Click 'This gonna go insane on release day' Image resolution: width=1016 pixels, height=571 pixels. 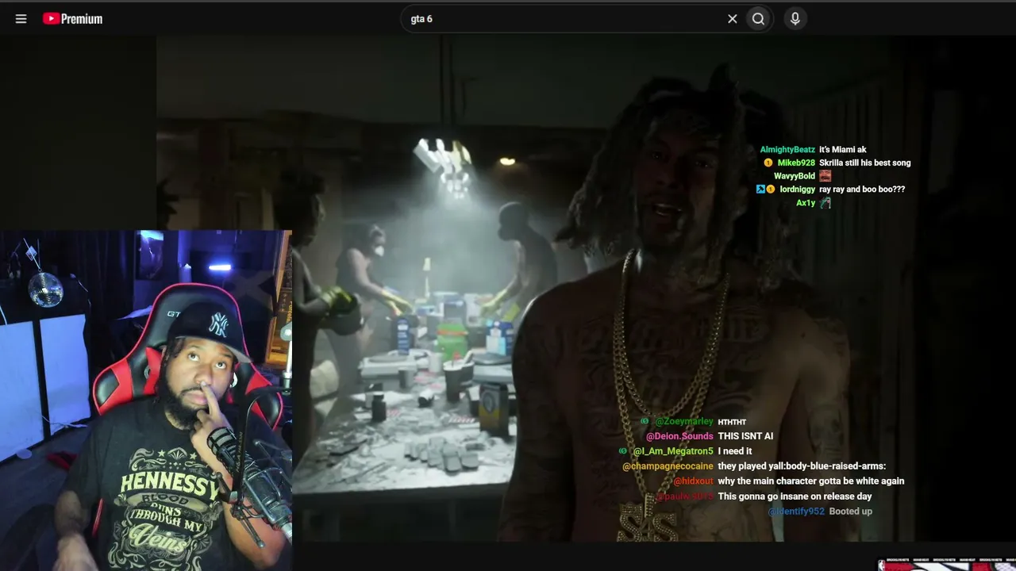(x=795, y=496)
